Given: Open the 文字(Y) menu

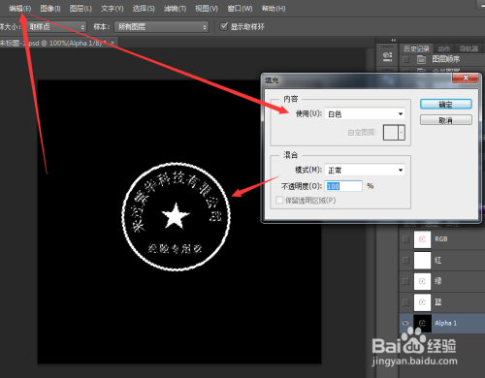Looking at the screenshot, I should coord(113,9).
